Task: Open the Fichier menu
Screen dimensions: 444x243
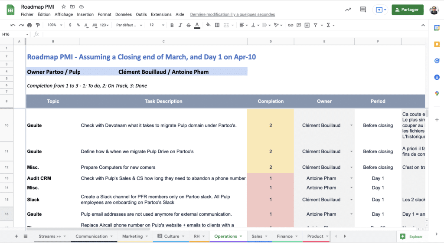Action: point(27,14)
